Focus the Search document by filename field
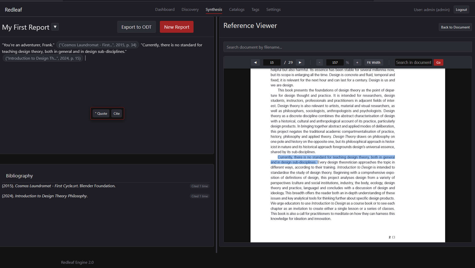 tap(347, 47)
